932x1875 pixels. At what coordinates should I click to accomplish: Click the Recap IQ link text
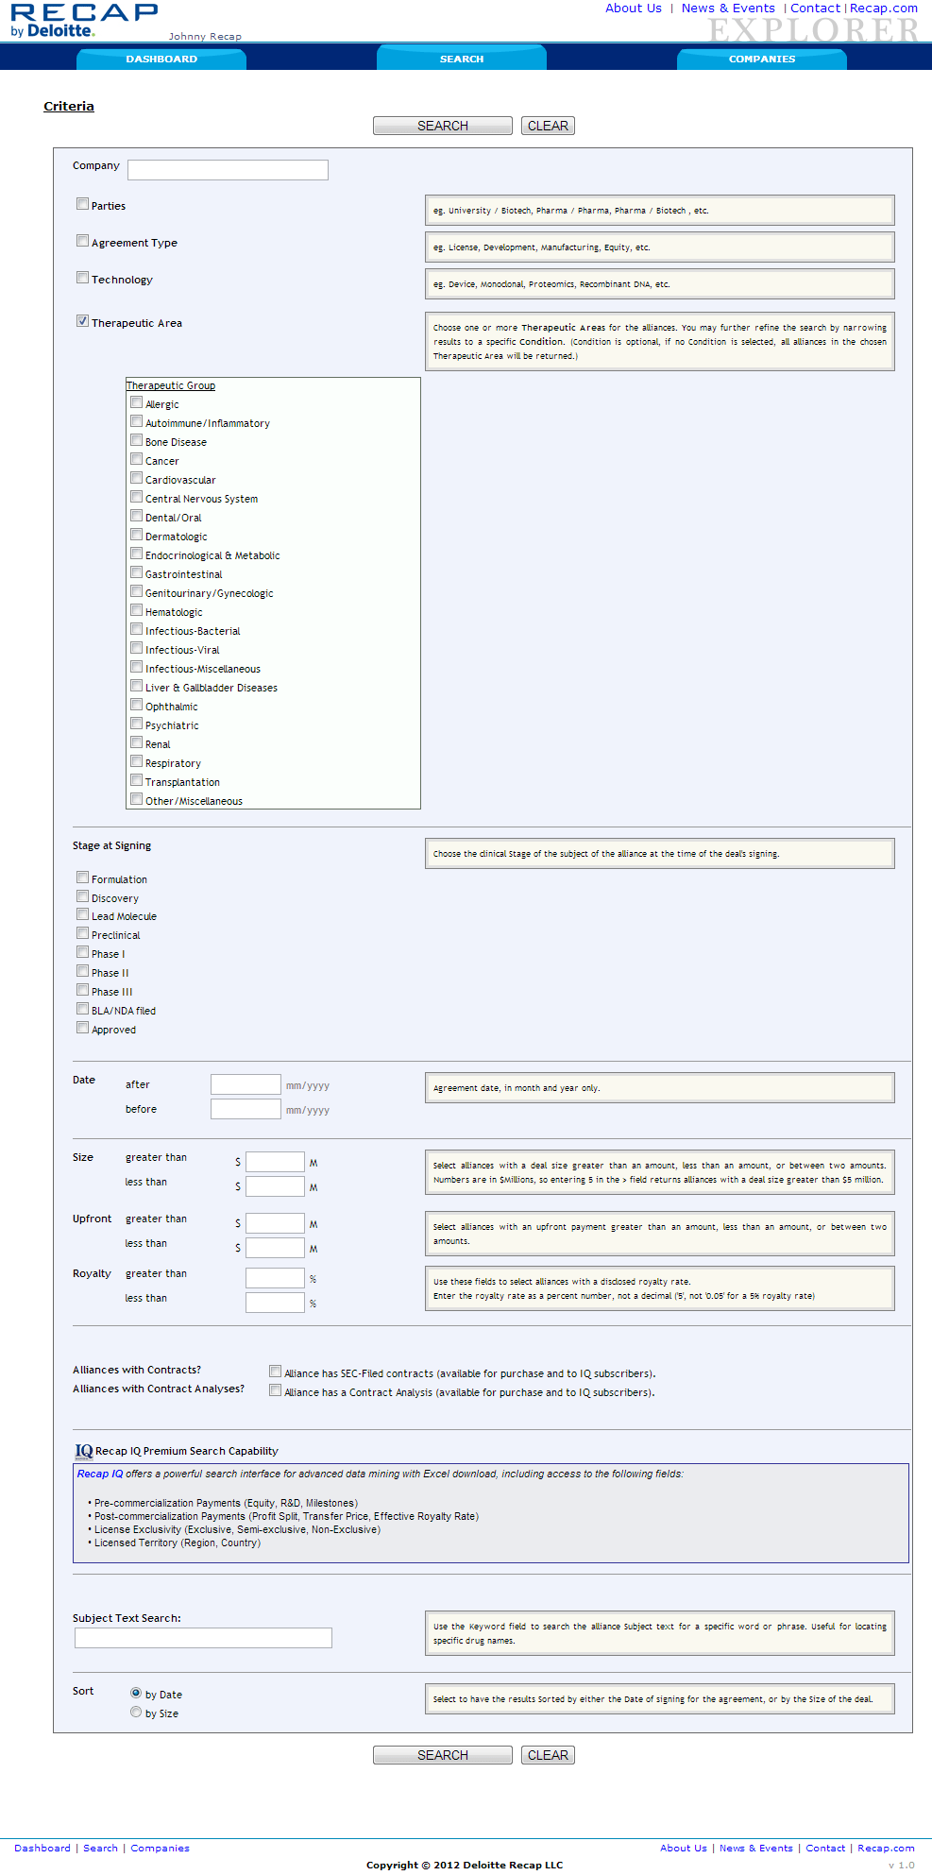pyautogui.click(x=100, y=1474)
